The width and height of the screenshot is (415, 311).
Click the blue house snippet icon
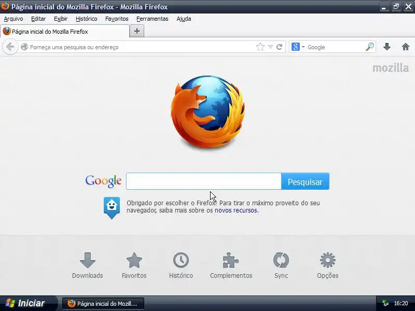pyautogui.click(x=112, y=208)
